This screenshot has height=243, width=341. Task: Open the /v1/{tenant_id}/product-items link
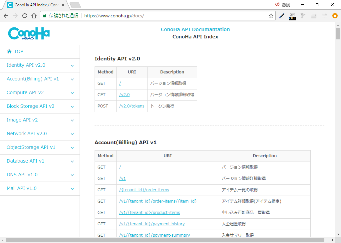click(x=150, y=213)
